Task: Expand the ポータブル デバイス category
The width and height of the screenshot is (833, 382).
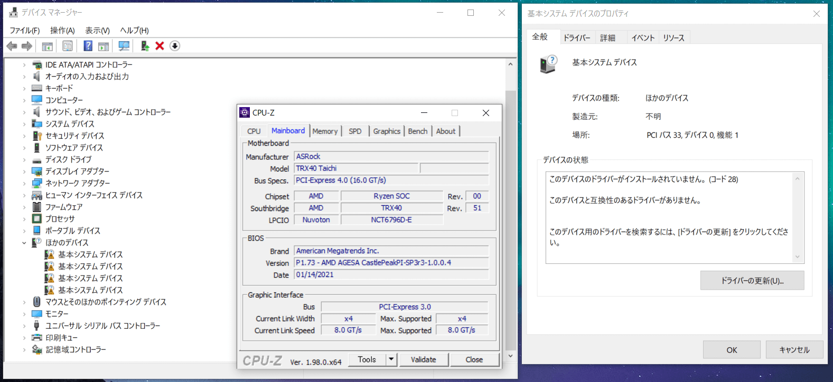Action: pyautogui.click(x=24, y=231)
